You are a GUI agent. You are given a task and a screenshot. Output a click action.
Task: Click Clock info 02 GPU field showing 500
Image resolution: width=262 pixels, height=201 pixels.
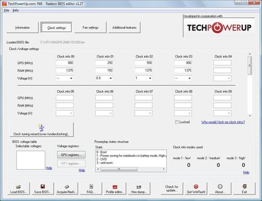143,63
